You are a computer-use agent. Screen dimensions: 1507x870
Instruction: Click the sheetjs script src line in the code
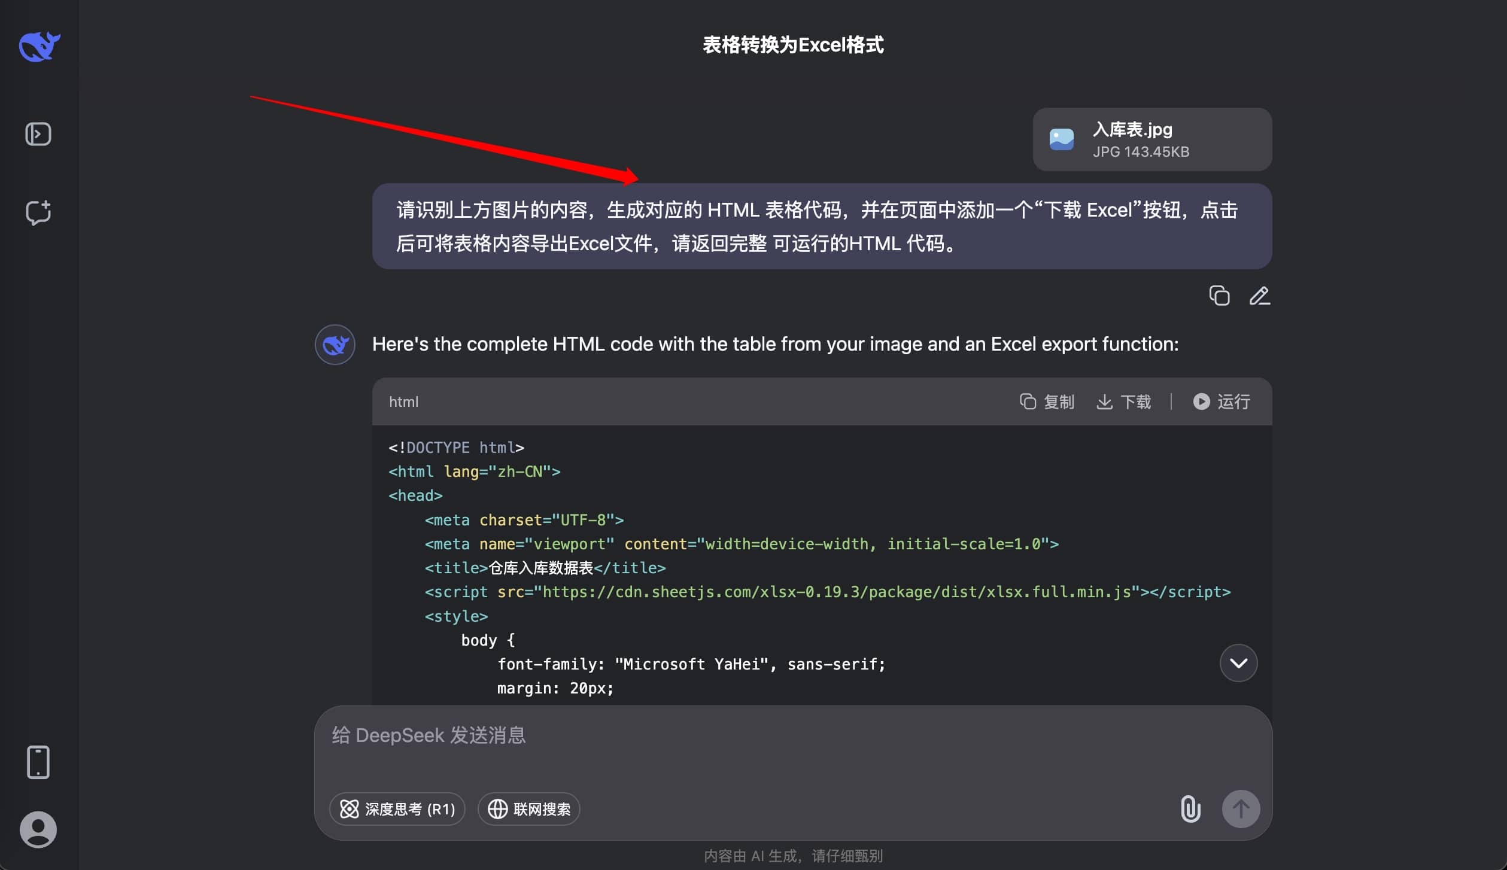tap(828, 592)
